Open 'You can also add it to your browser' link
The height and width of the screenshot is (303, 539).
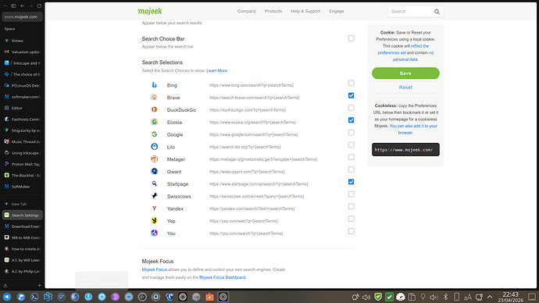tap(413, 129)
